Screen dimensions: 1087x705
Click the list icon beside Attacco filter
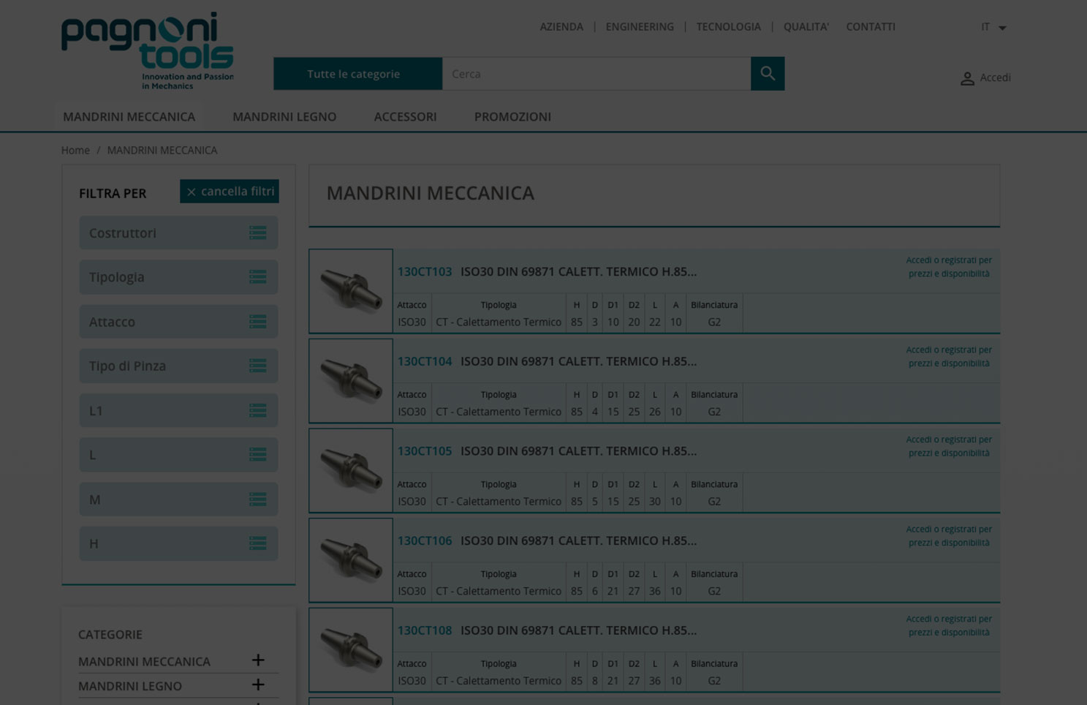[x=257, y=321]
